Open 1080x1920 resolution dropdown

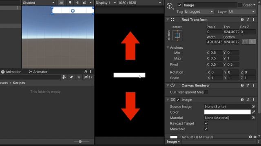point(139,3)
